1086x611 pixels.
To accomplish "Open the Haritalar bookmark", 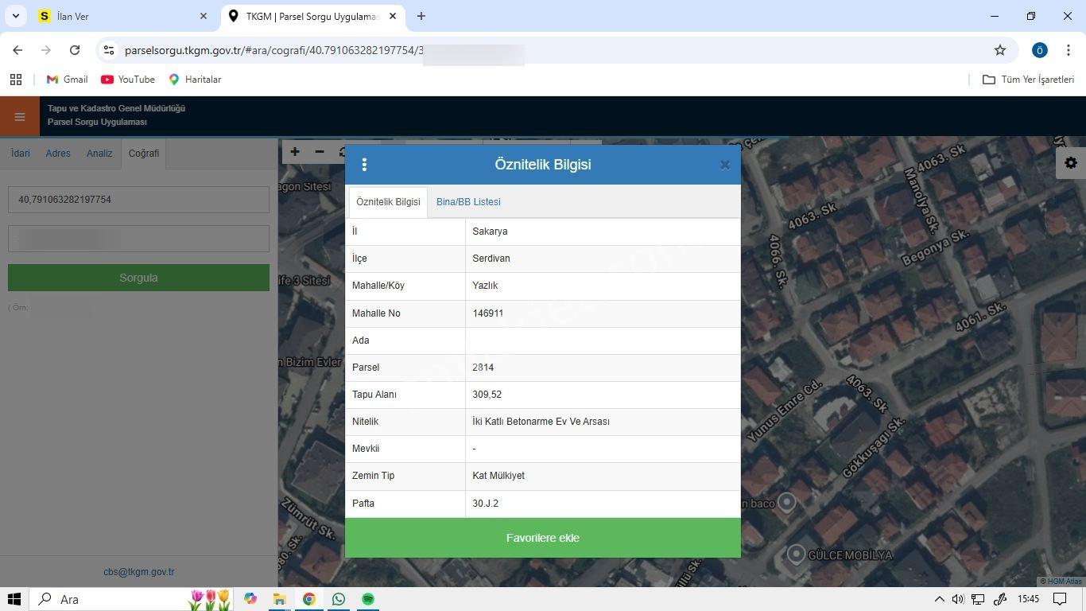I will tap(195, 80).
